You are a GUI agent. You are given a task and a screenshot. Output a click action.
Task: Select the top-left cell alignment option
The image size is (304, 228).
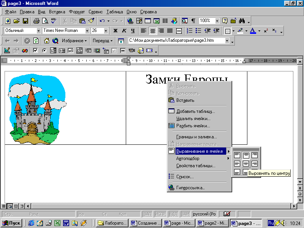[237, 155]
